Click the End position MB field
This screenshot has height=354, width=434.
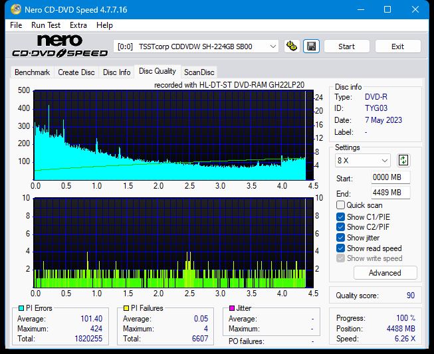(390, 193)
